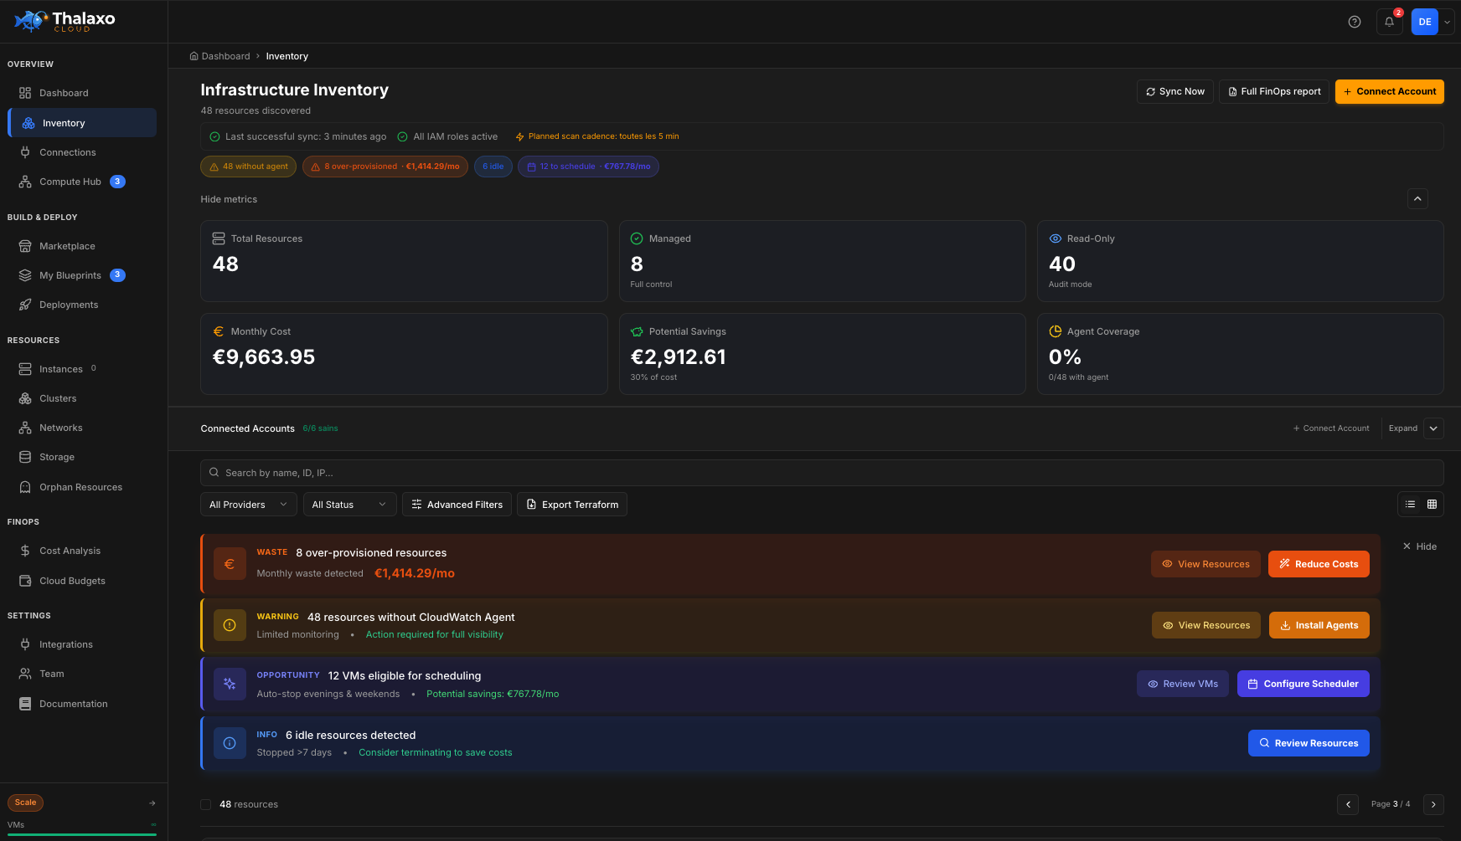Click Review VMs button
Image resolution: width=1461 pixels, height=841 pixels.
1183,684
